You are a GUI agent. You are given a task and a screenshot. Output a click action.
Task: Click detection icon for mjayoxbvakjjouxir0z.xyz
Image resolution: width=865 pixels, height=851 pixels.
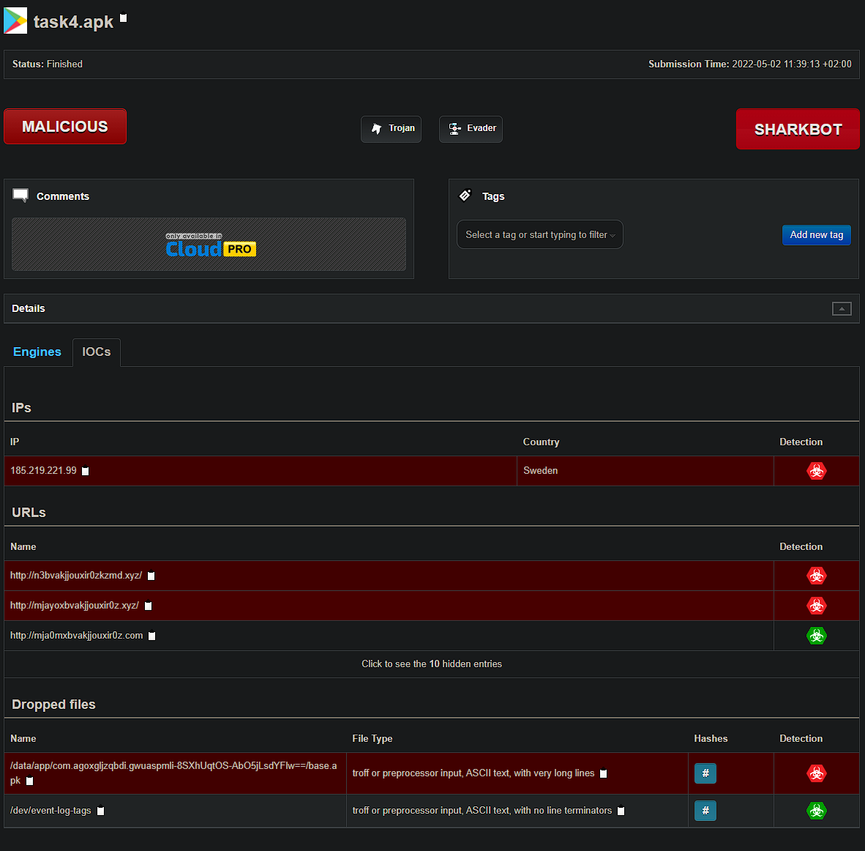pos(817,606)
